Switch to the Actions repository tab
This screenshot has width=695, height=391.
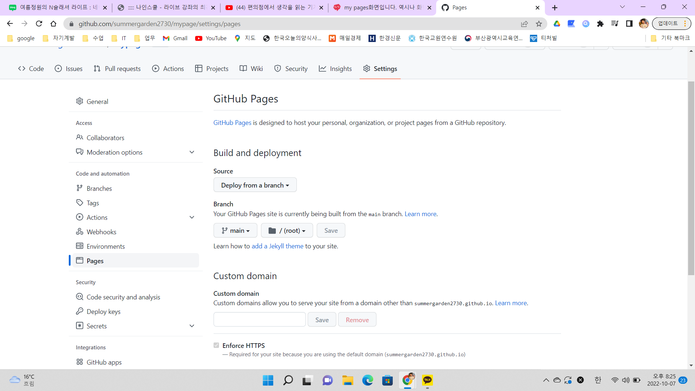point(168,69)
